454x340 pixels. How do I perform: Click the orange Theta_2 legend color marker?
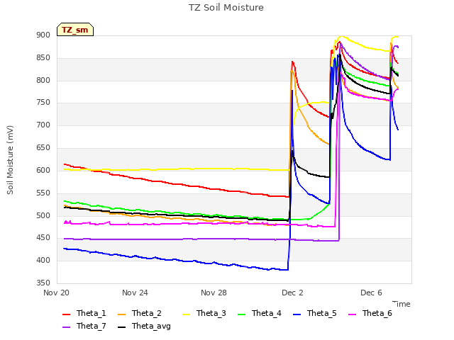(x=122, y=314)
